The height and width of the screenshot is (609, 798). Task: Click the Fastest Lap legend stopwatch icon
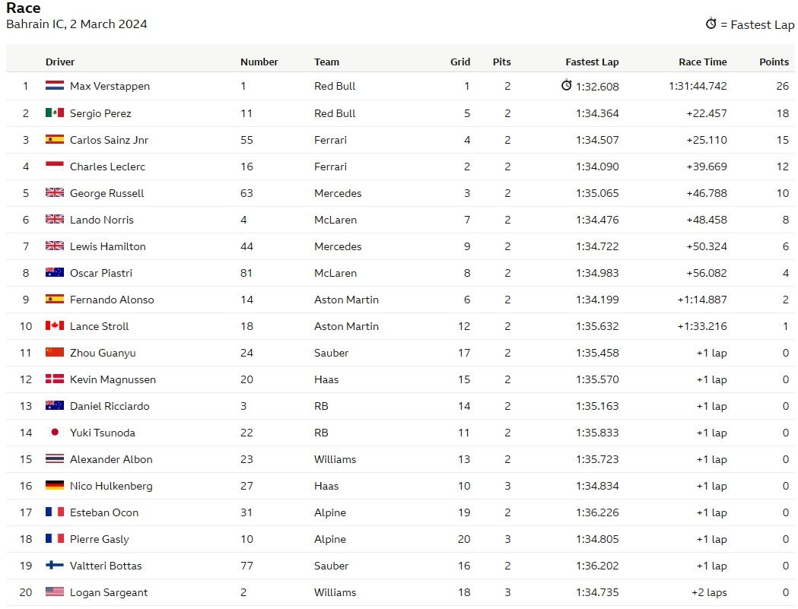(711, 24)
